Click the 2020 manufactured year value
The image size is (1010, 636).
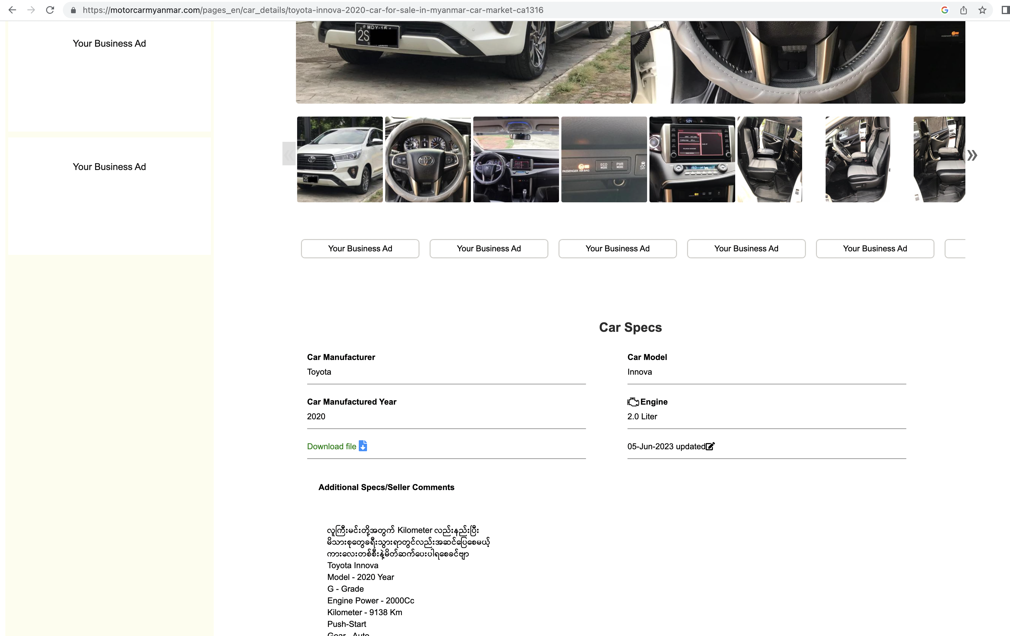[316, 416]
